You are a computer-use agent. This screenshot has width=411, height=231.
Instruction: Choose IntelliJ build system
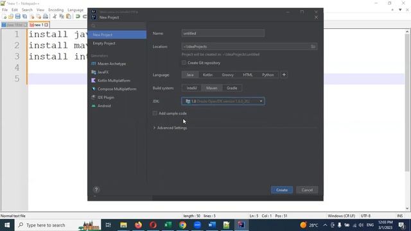coord(191,88)
